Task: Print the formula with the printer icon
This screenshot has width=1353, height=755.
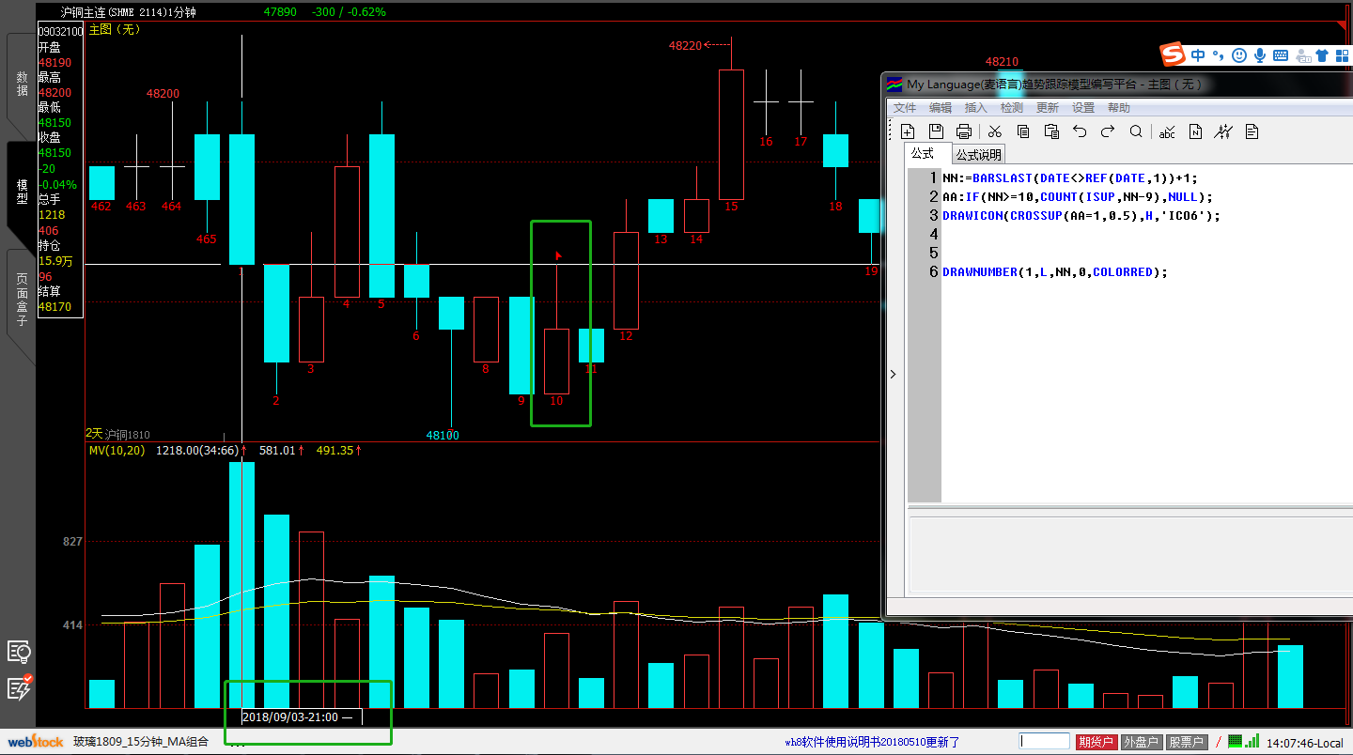Action: tap(964, 131)
